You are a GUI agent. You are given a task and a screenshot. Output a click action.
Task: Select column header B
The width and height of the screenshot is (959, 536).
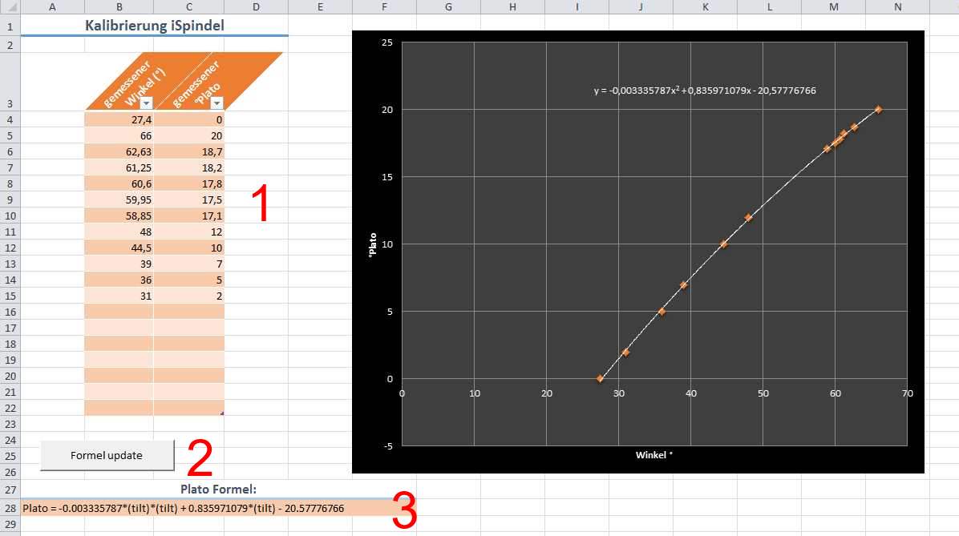click(119, 7)
